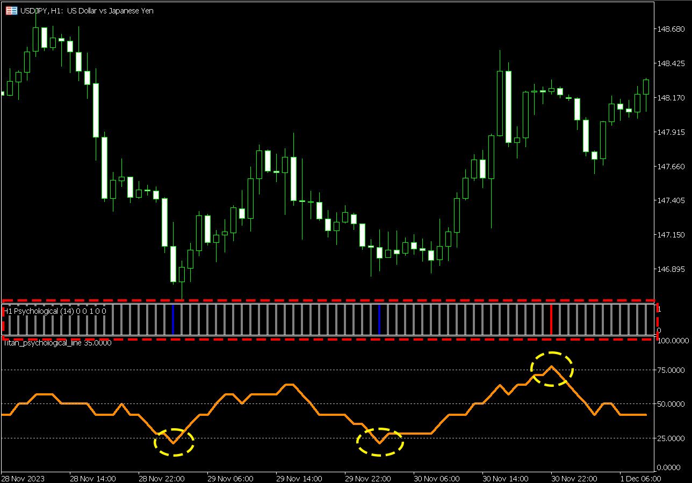Click the red bar in Psychological histogram

[x=551, y=319]
